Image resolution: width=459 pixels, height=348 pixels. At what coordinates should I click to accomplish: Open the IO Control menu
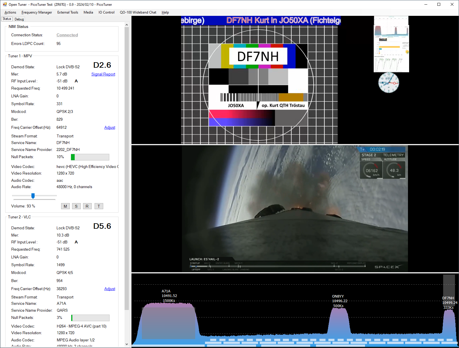pos(106,12)
